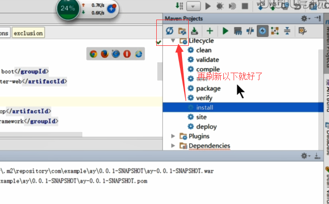Select the clean lifecycle goal
The width and height of the screenshot is (329, 204).
click(204, 50)
